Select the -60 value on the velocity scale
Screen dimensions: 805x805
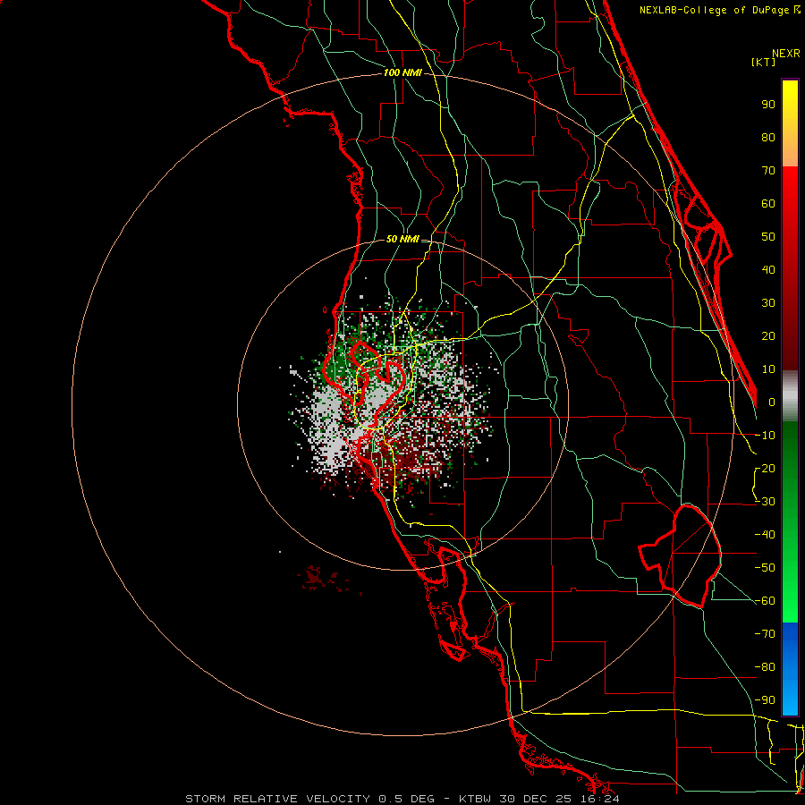765,601
